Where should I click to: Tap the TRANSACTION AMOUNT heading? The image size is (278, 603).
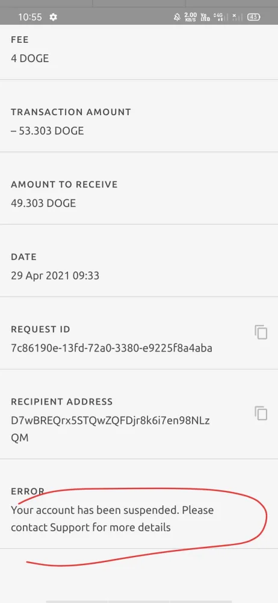71,112
